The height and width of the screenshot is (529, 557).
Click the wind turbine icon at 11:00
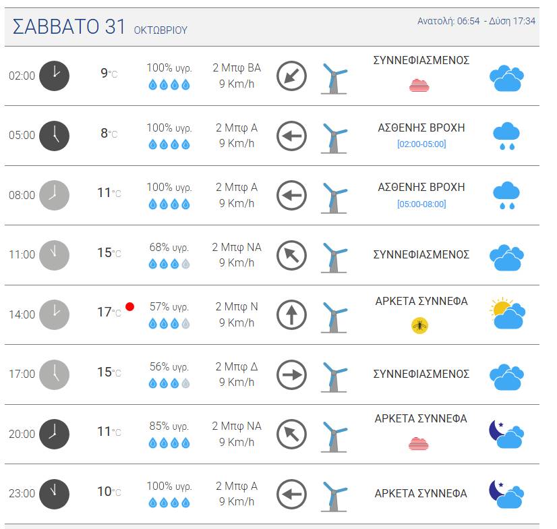point(334,258)
